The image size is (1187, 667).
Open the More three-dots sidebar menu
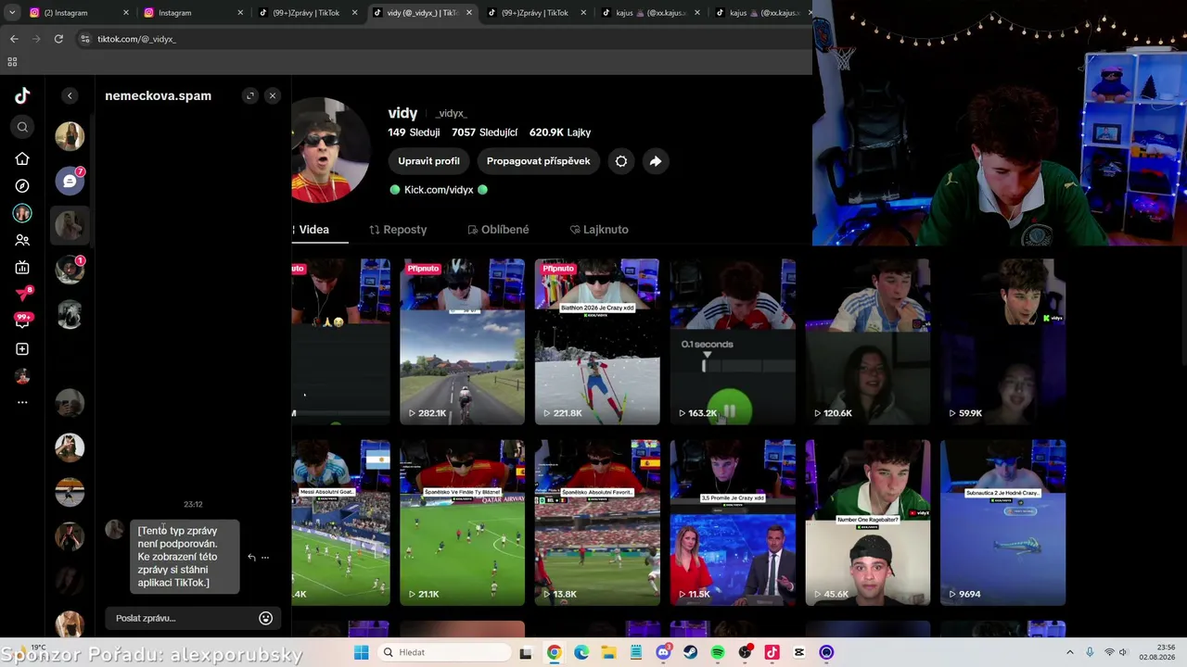[x=22, y=402]
